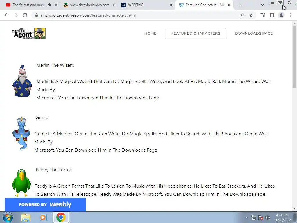Open the HOME nav link
297x223 pixels.
pos(151,33)
